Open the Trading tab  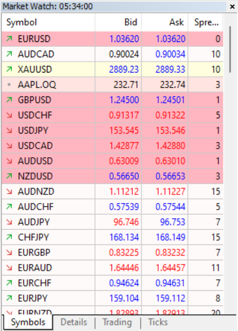pos(117,322)
